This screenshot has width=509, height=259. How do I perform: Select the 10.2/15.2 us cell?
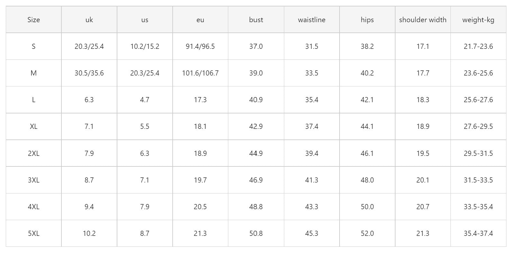(145, 47)
